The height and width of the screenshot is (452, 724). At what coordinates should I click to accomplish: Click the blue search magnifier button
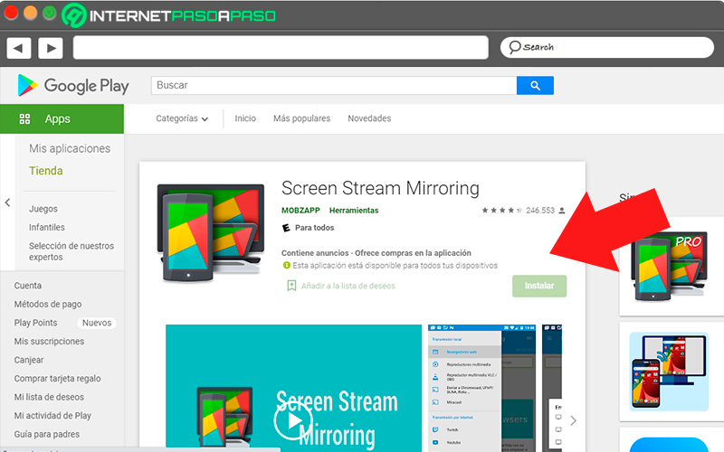(535, 85)
